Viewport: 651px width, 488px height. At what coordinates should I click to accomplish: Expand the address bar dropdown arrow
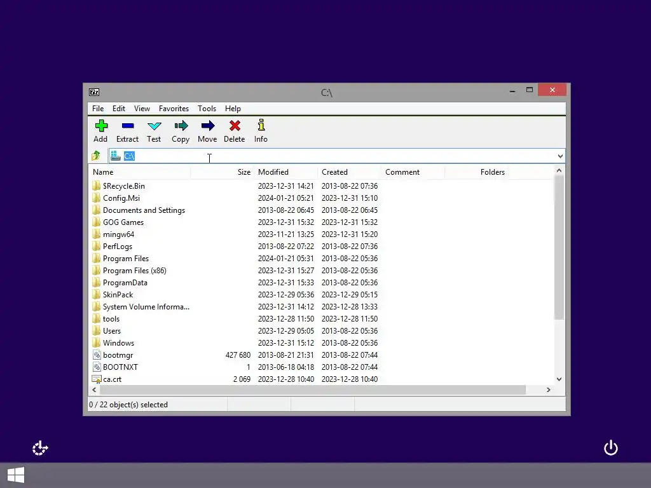point(560,156)
